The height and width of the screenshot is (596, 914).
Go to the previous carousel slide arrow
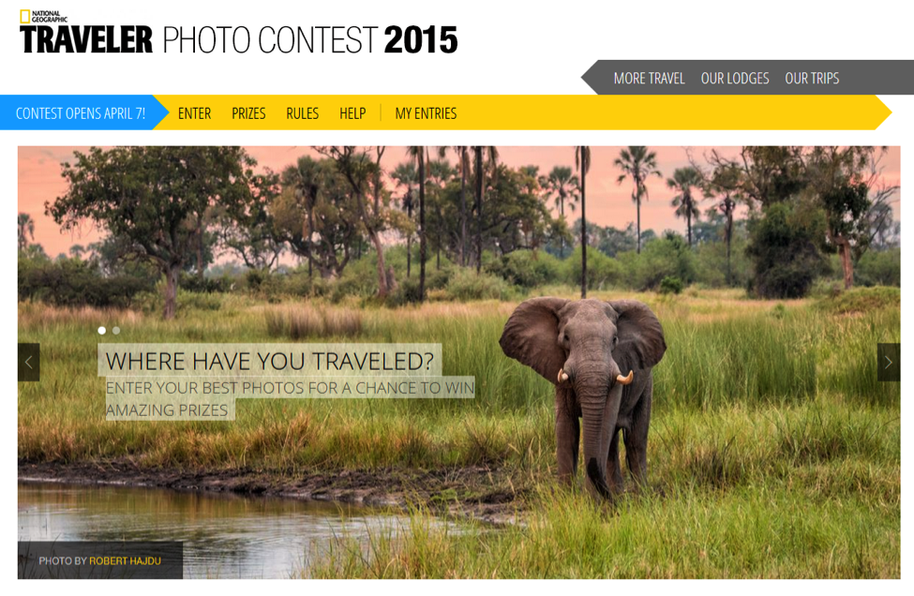28,363
